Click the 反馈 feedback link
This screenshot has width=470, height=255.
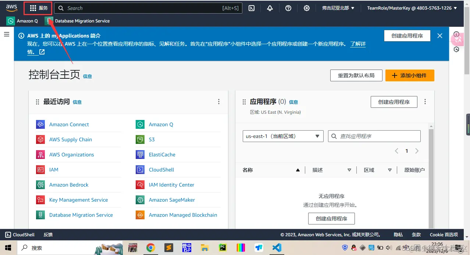48,235
